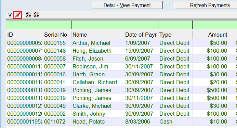Click serial number 0000002

(x=55, y=114)
